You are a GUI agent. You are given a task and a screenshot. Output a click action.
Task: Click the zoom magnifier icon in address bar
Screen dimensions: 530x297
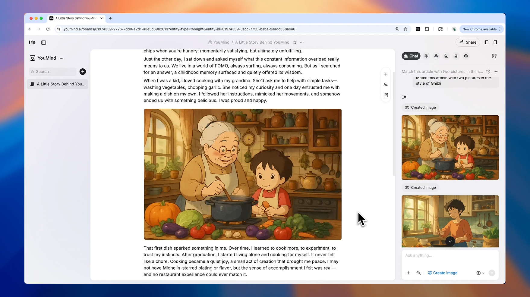click(x=397, y=29)
